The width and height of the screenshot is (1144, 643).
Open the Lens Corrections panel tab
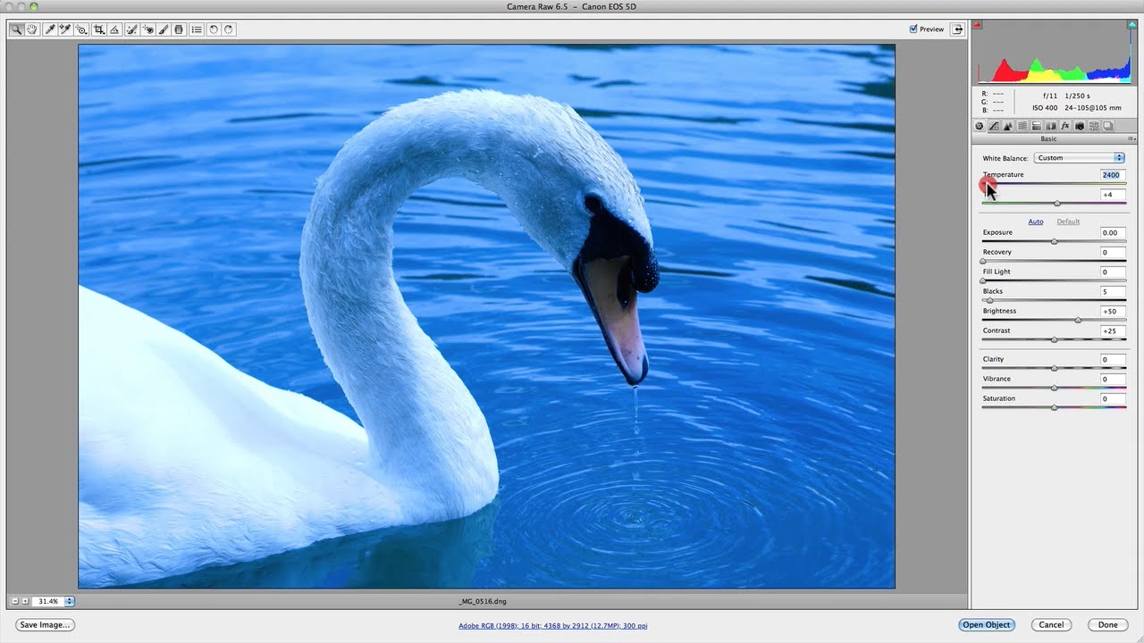[1051, 126]
